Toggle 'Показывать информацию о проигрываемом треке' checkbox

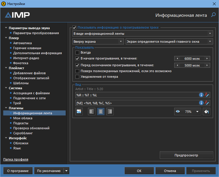(x=74, y=27)
